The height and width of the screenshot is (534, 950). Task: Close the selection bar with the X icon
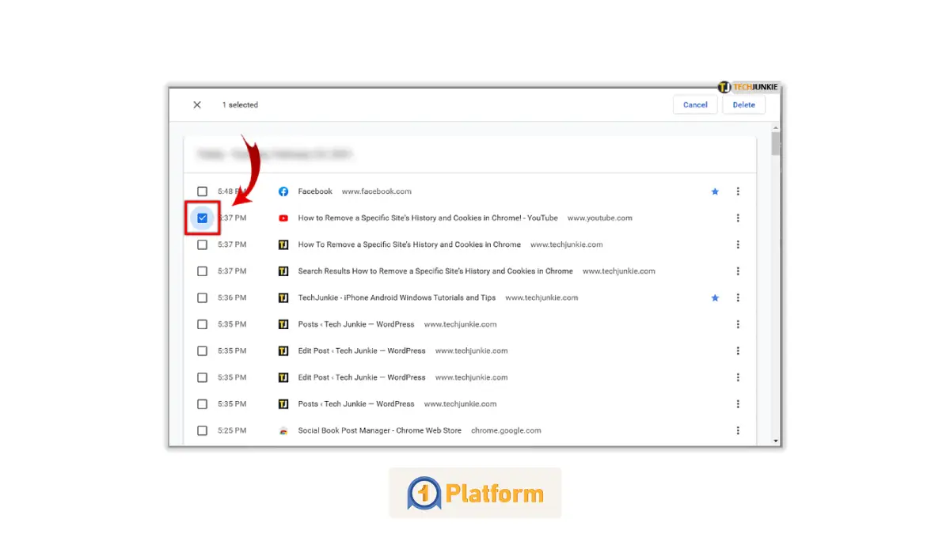[x=196, y=104]
